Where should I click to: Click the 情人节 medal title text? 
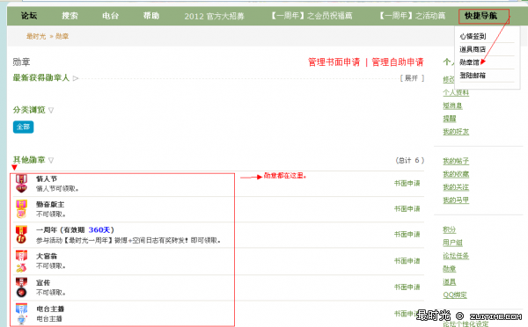[47, 179]
